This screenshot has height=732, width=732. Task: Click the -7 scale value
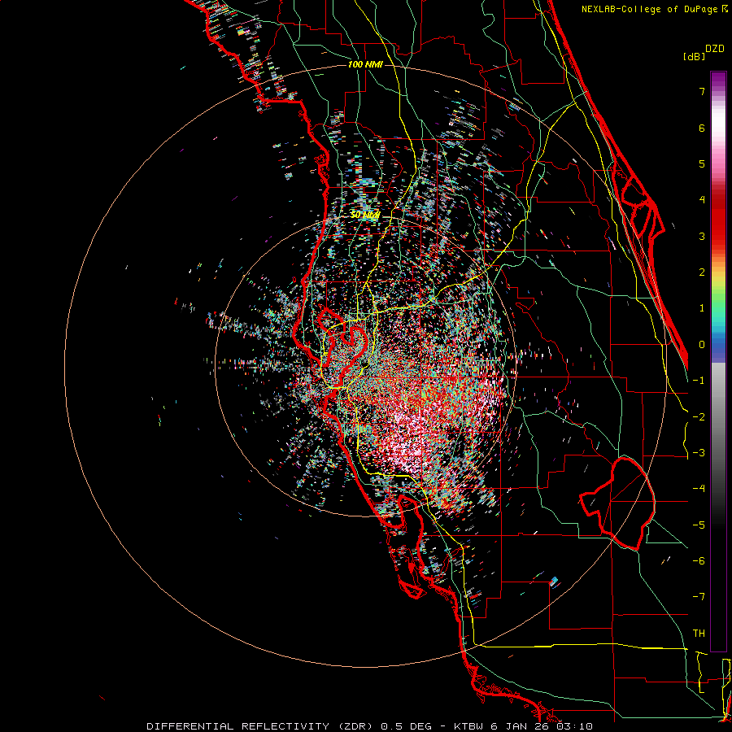(x=699, y=597)
